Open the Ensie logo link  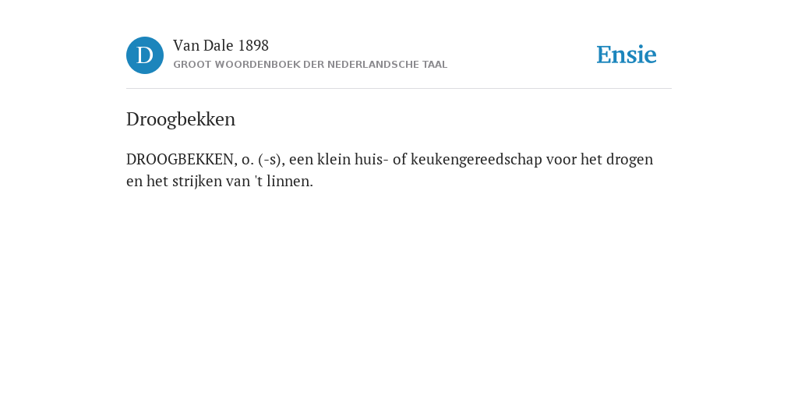coord(627,55)
